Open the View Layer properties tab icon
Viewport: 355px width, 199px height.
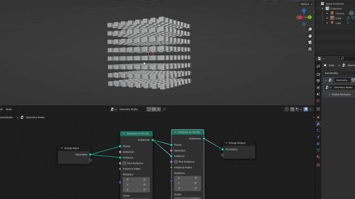coord(318,87)
